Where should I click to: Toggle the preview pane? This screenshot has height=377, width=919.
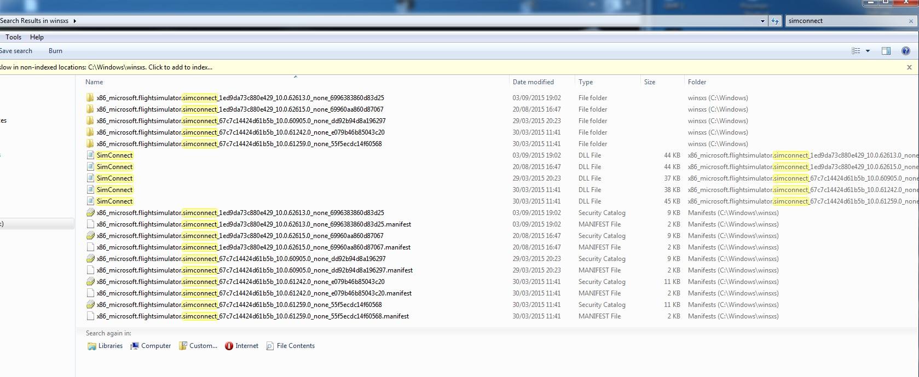coord(886,51)
